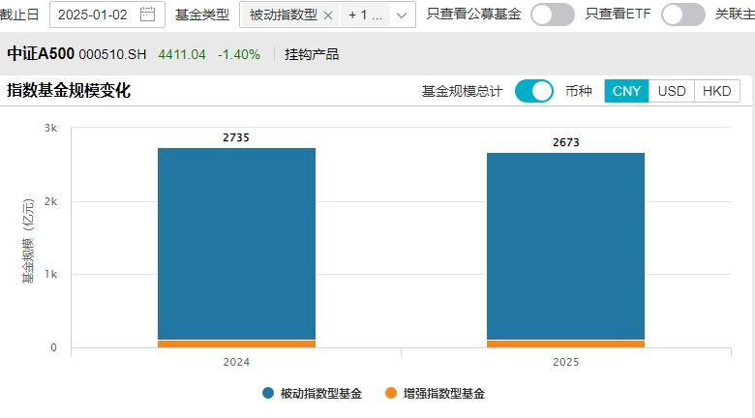Remove the 被动指数型 tag with its X

[x=328, y=15]
